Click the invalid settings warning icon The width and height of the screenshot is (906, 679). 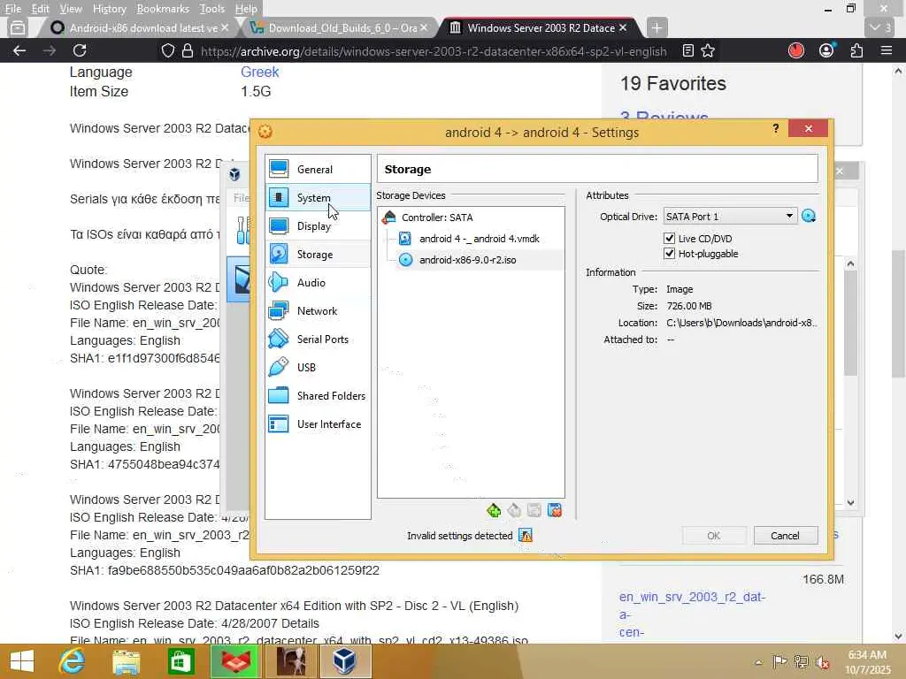click(526, 536)
